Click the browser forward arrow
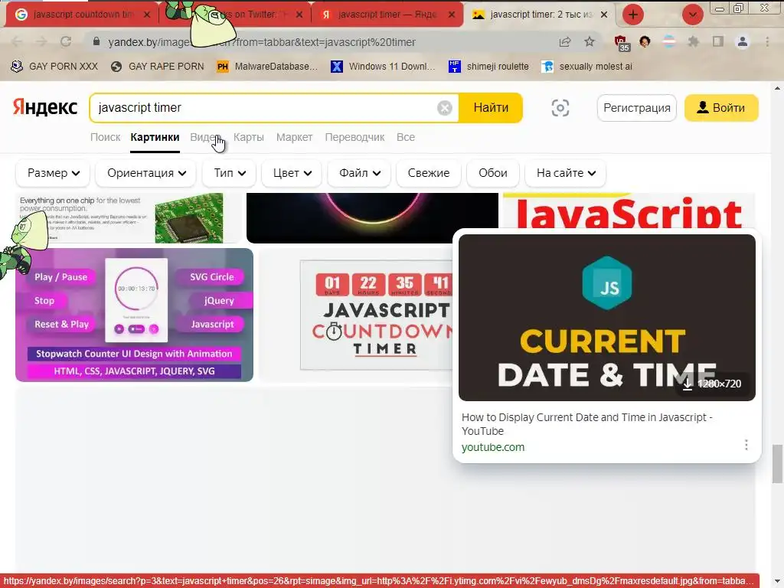This screenshot has height=588, width=784. coord(41,42)
